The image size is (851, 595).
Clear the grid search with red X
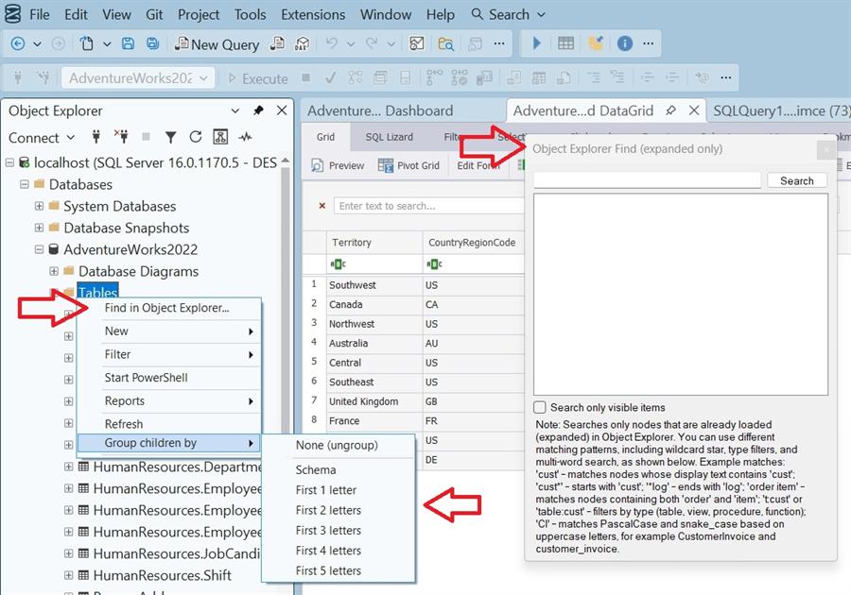coord(321,206)
